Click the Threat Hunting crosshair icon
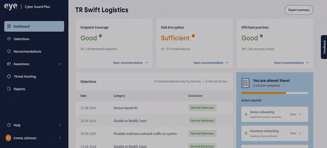 [x=9, y=76]
